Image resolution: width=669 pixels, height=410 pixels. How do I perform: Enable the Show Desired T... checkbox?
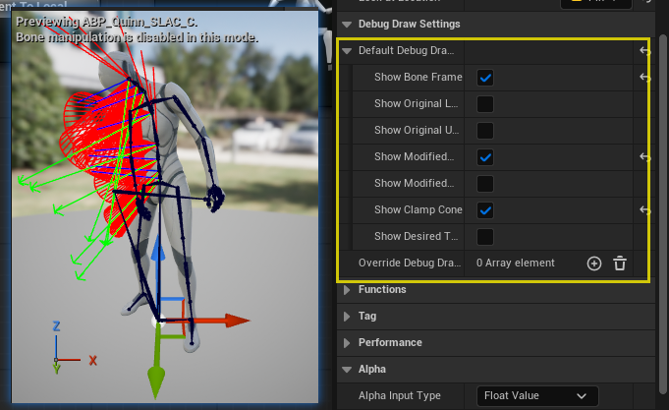click(485, 237)
